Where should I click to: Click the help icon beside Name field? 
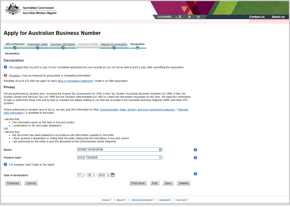coord(195,149)
